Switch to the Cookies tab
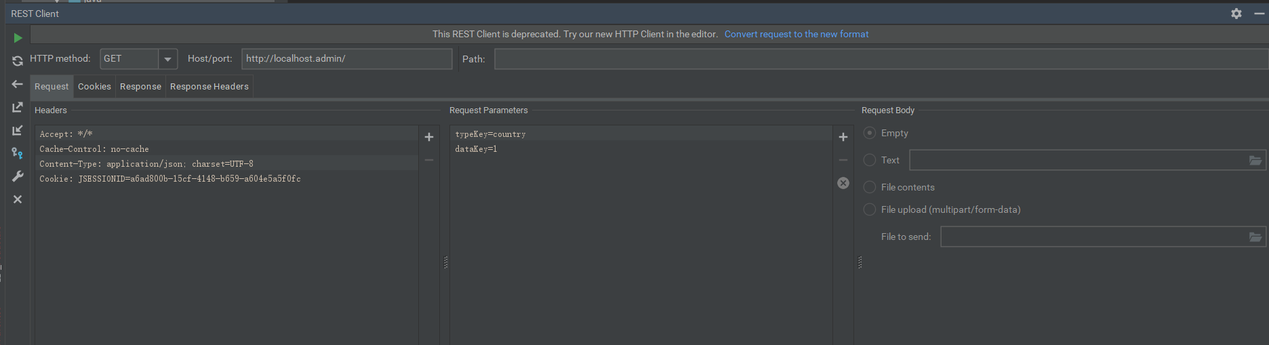 pyautogui.click(x=94, y=86)
